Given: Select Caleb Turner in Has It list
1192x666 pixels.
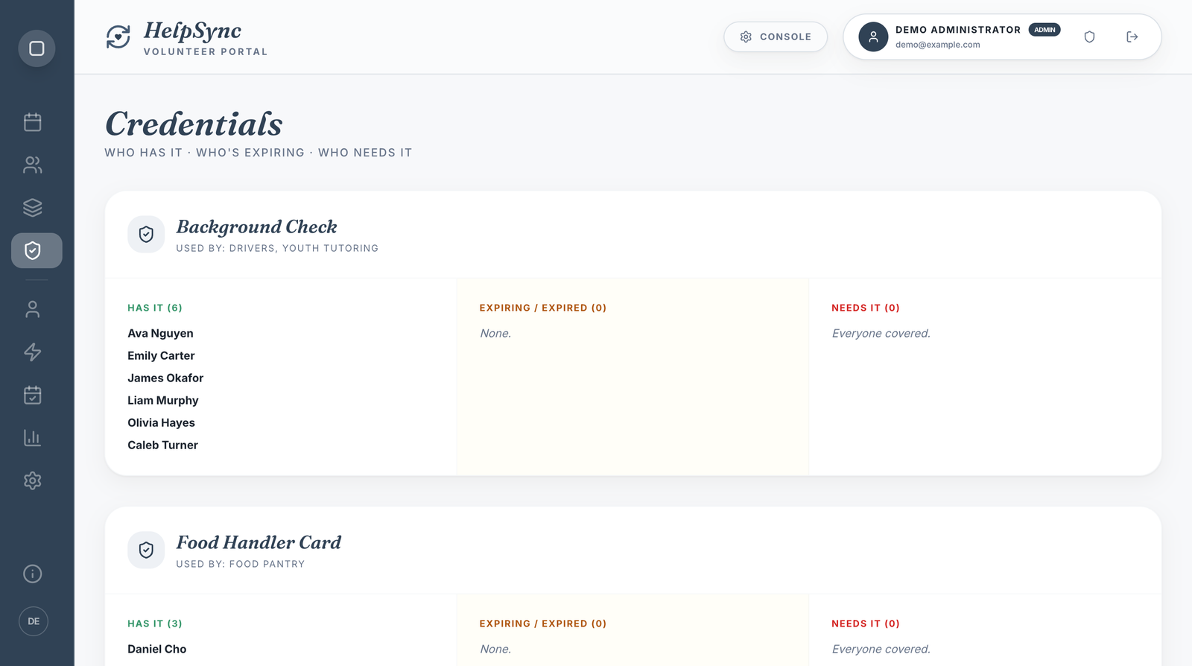Looking at the screenshot, I should tap(162, 445).
